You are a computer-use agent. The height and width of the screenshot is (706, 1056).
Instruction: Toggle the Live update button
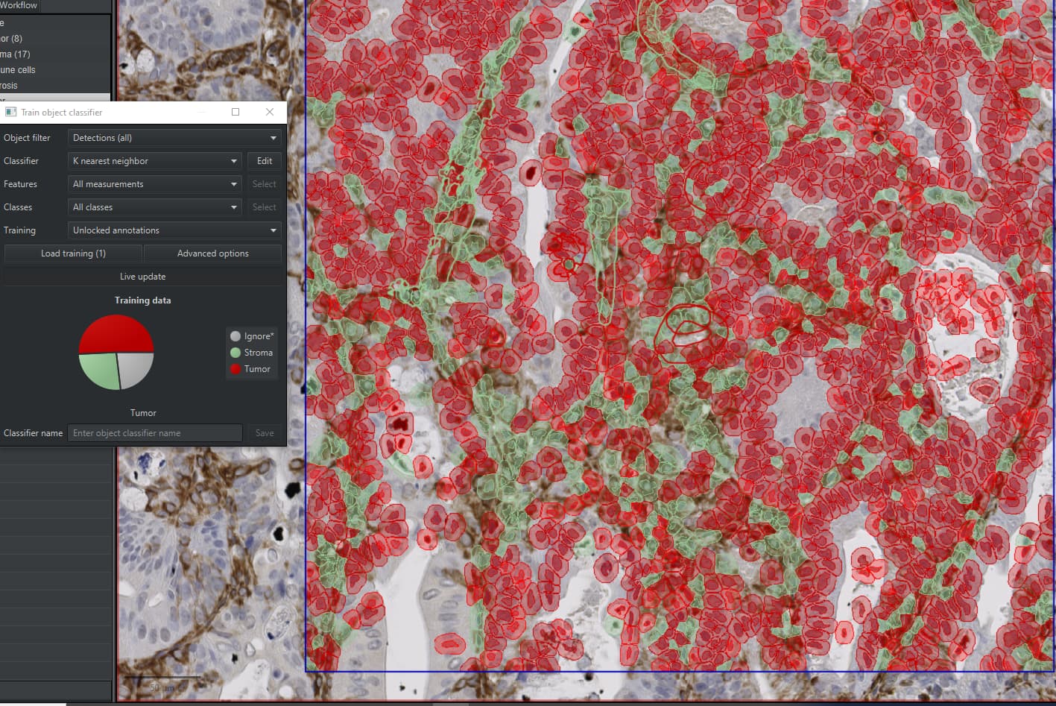click(143, 277)
